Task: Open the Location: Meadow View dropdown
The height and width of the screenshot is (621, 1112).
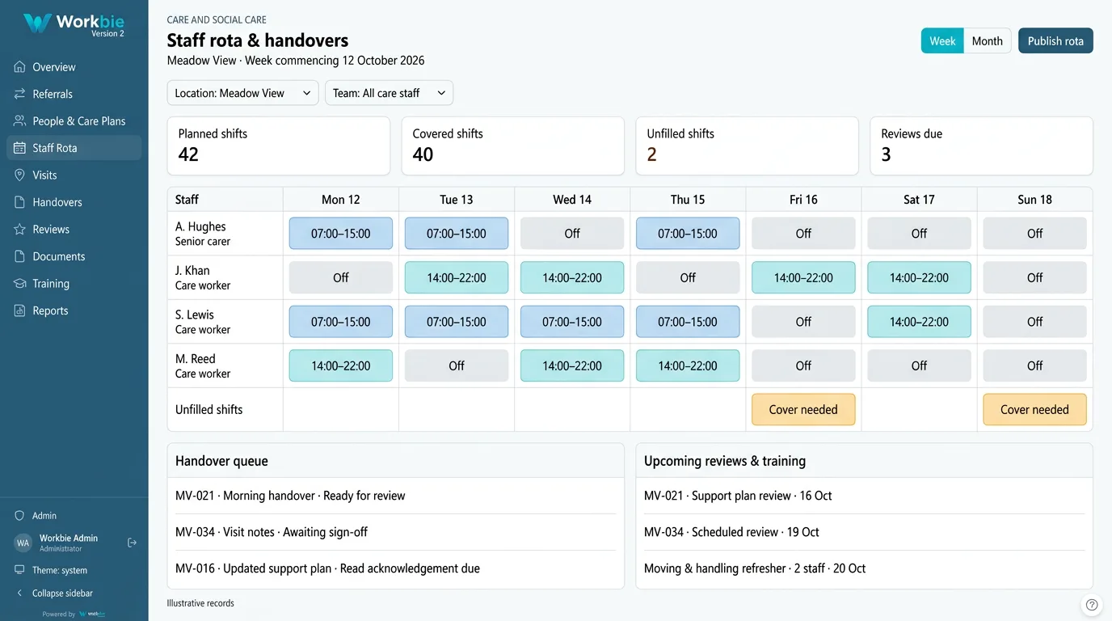Action: tap(242, 93)
